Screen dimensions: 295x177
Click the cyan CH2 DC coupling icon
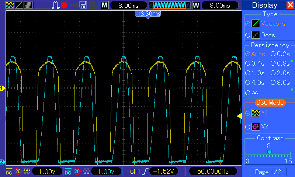point(68,171)
